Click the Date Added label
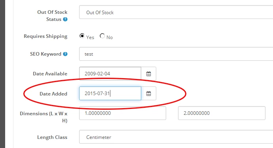 pos(53,94)
